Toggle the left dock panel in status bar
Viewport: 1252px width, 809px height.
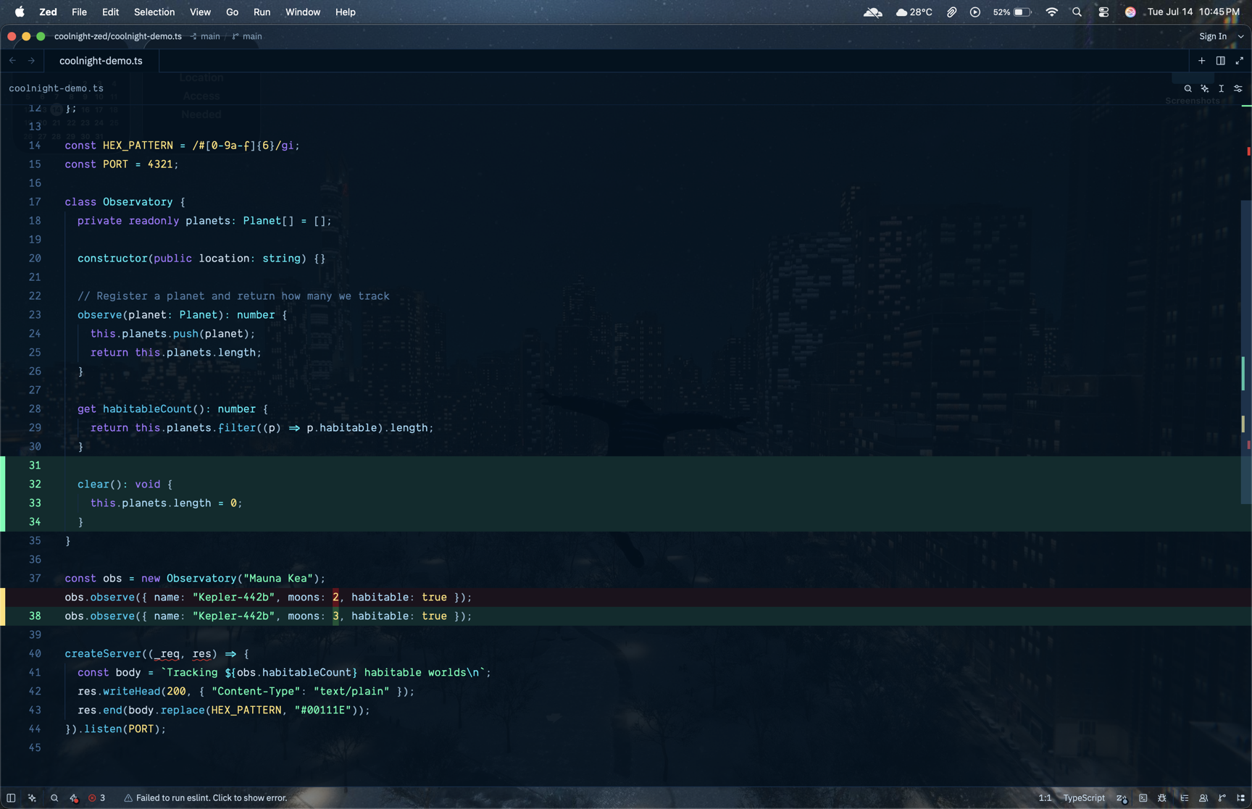(11, 798)
